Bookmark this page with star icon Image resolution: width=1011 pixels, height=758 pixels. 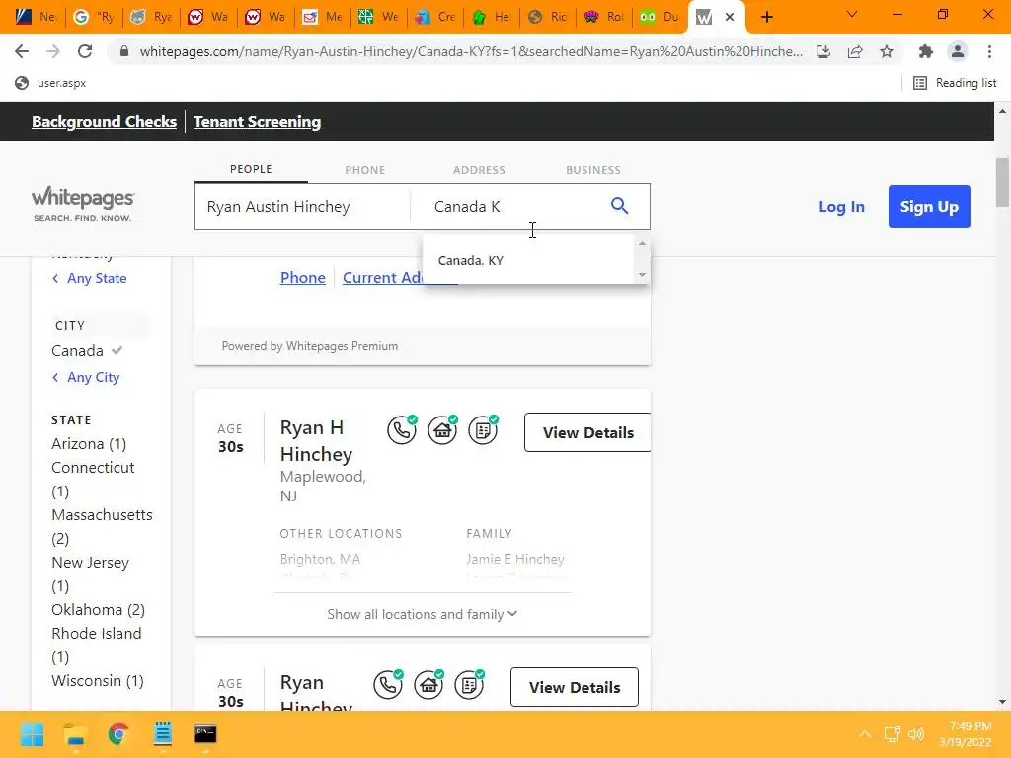click(x=887, y=51)
